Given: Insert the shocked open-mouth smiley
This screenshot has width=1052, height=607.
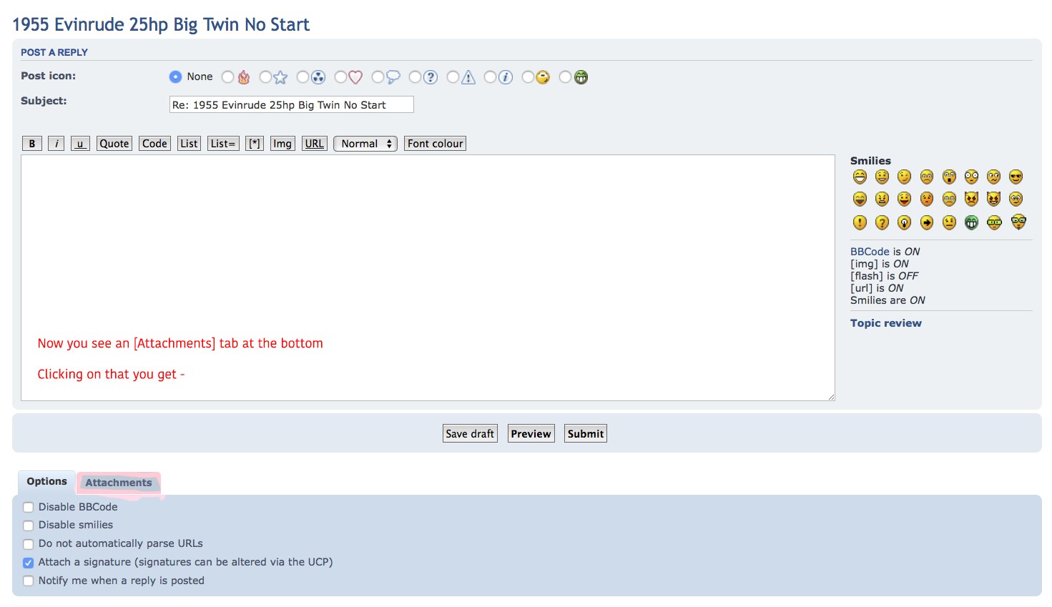Looking at the screenshot, I should [949, 177].
